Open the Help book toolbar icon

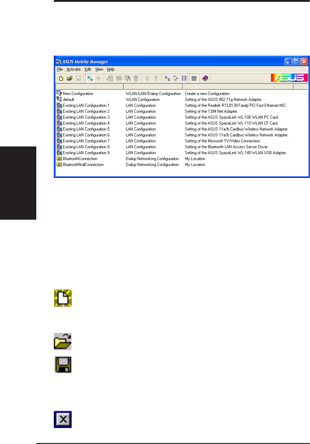[x=205, y=78]
